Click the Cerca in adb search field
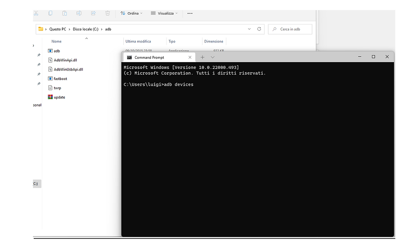406x249 pixels. (x=290, y=29)
